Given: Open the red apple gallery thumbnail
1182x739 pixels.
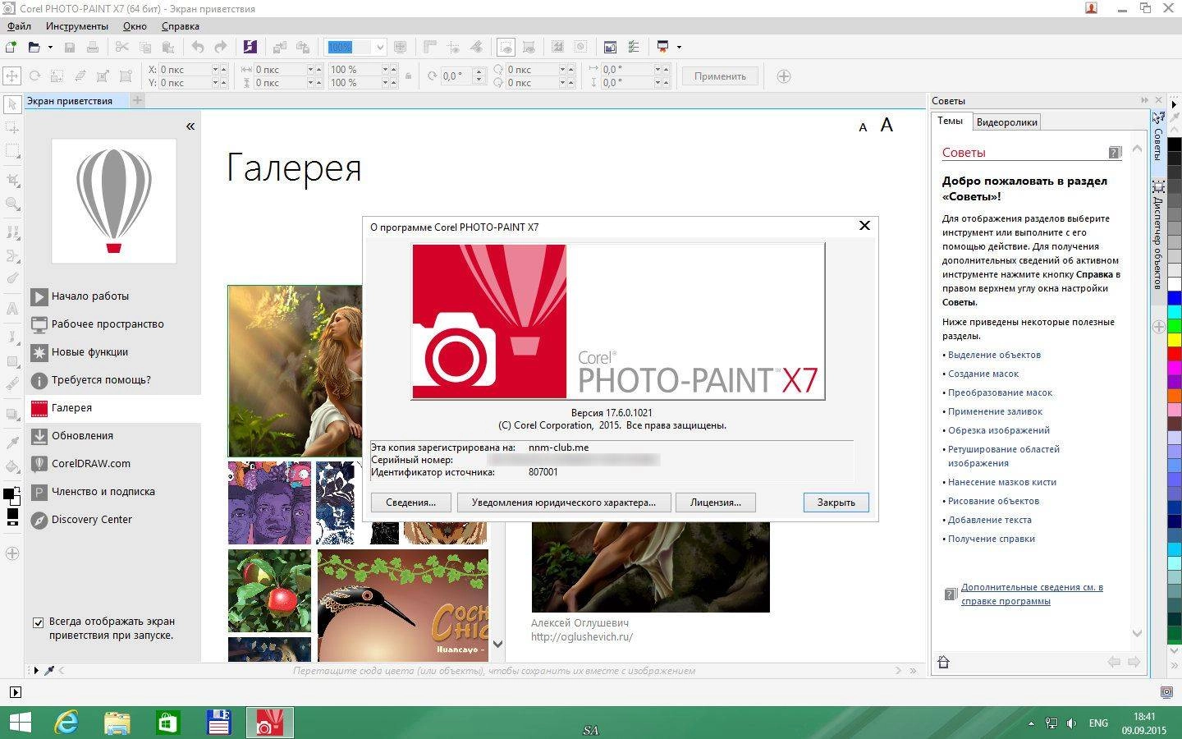Looking at the screenshot, I should click(270, 590).
